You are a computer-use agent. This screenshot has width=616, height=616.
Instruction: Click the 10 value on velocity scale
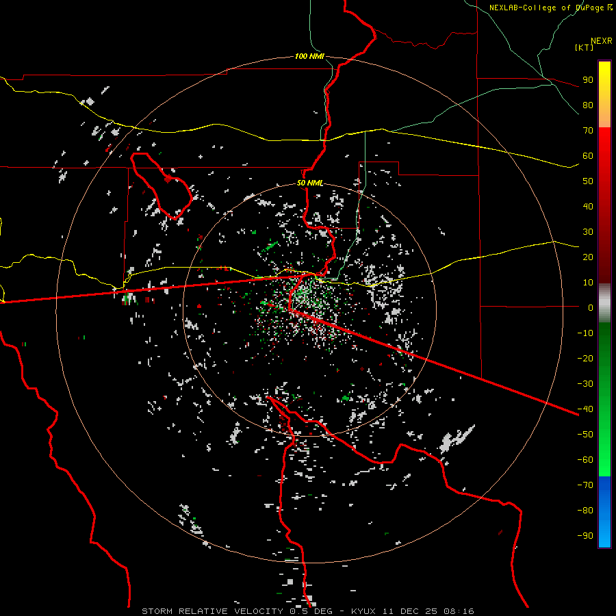588,283
